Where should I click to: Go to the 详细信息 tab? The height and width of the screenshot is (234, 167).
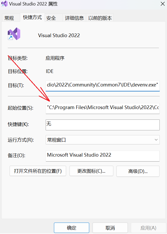point(74,18)
